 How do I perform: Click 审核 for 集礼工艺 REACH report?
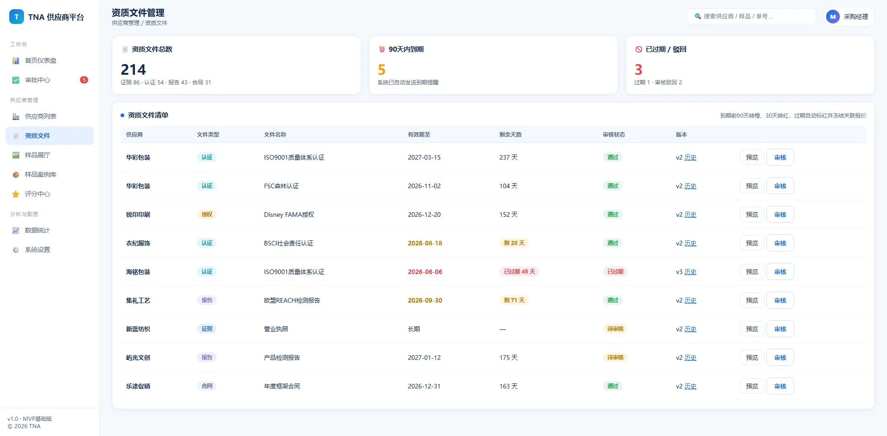(780, 300)
